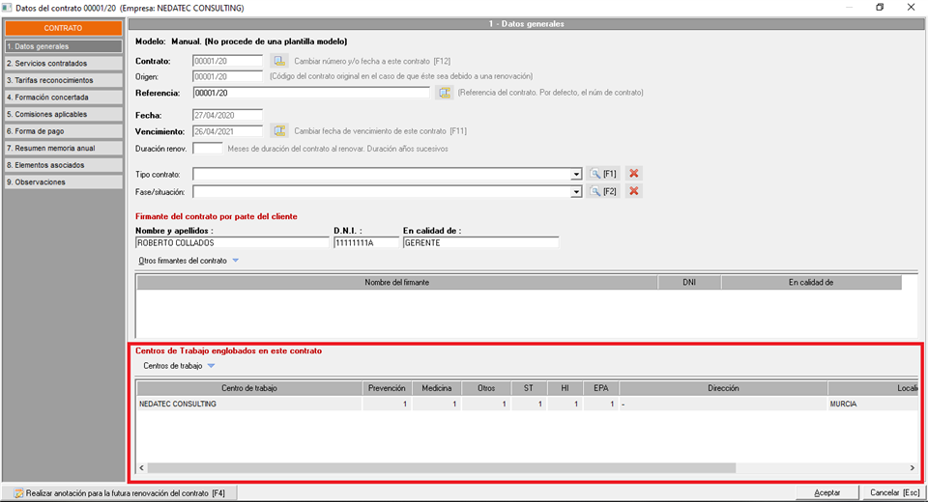The height and width of the screenshot is (502, 928).
Task: Open Fase/situación search [F2]
Action: coord(603,191)
